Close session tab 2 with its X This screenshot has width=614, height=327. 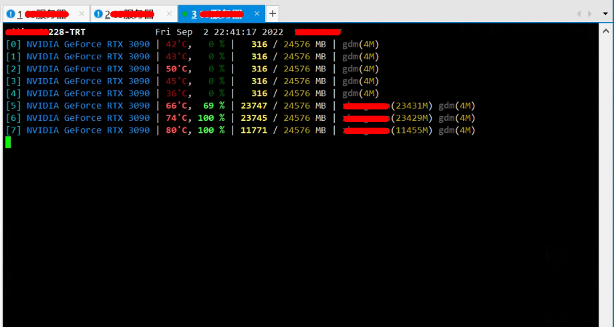pos(169,14)
